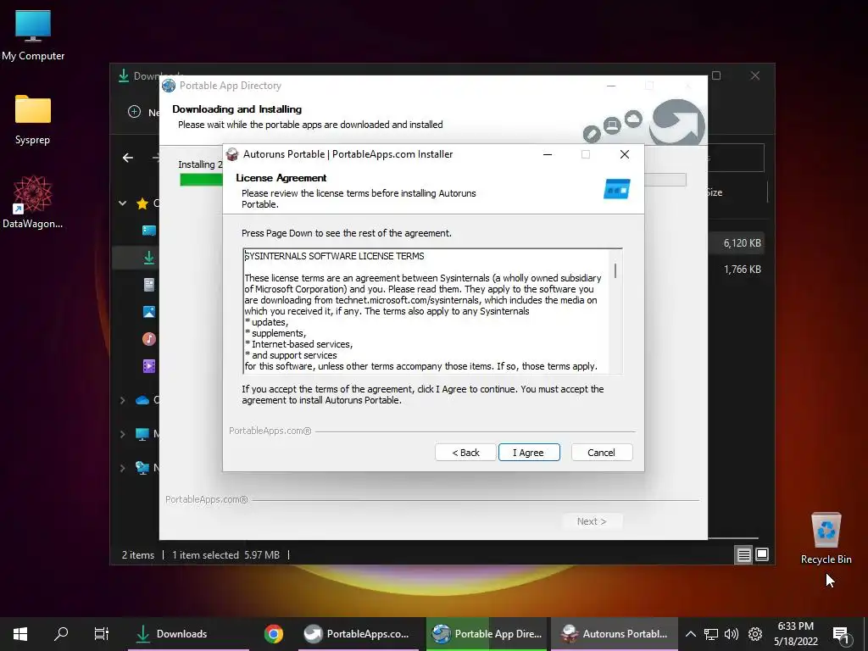Viewport: 868px width, 651px height.
Task: Click the disabled Next > button in Portable App Directory
Action: pyautogui.click(x=592, y=521)
